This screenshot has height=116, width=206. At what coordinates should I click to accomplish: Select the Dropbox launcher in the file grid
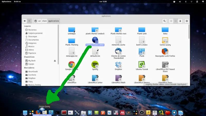[x=118, y=66]
